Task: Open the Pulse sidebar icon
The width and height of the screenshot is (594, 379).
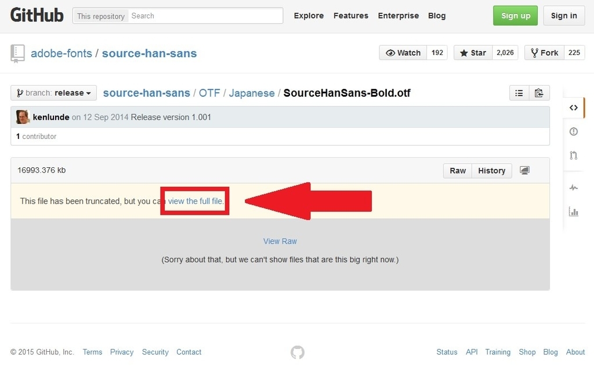Action: [574, 187]
